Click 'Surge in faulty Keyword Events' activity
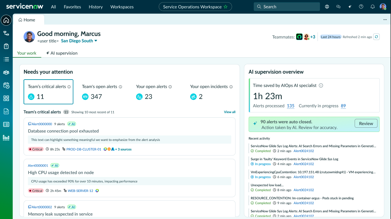 coord(294,159)
